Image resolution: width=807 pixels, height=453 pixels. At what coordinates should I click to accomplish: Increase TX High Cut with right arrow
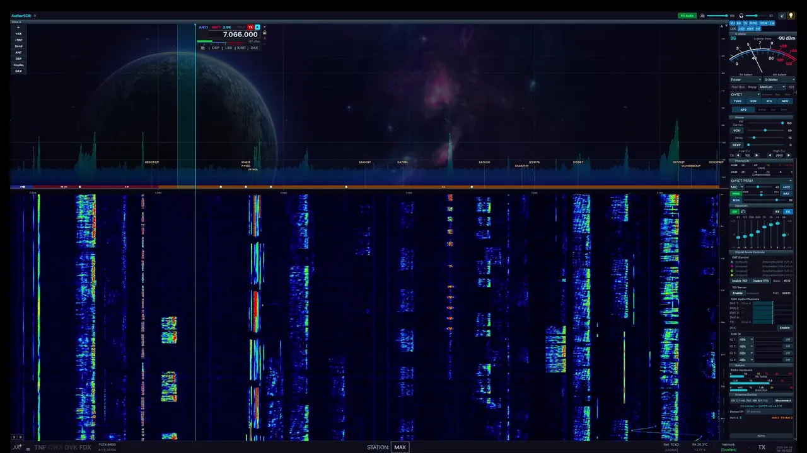point(789,155)
